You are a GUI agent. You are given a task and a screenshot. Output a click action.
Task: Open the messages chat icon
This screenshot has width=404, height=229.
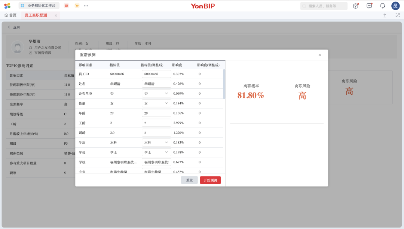point(369,6)
